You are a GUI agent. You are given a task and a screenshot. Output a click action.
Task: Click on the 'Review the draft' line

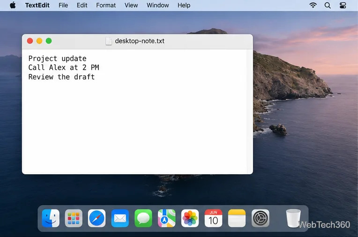[x=61, y=77]
